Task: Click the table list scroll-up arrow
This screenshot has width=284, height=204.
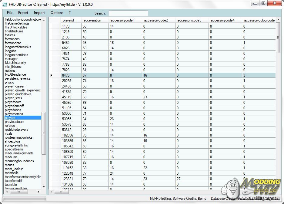Action: tap(44, 20)
